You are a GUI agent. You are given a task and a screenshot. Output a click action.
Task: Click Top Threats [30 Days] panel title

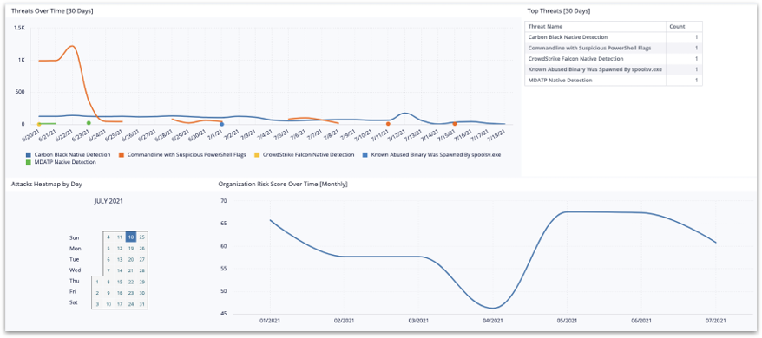click(558, 10)
